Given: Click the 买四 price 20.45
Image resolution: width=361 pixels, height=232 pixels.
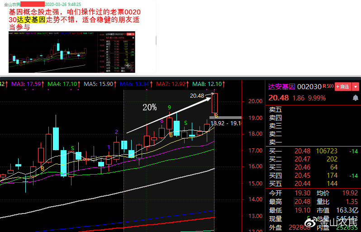Looking at the screenshot, I should pyautogui.click(x=303, y=175).
